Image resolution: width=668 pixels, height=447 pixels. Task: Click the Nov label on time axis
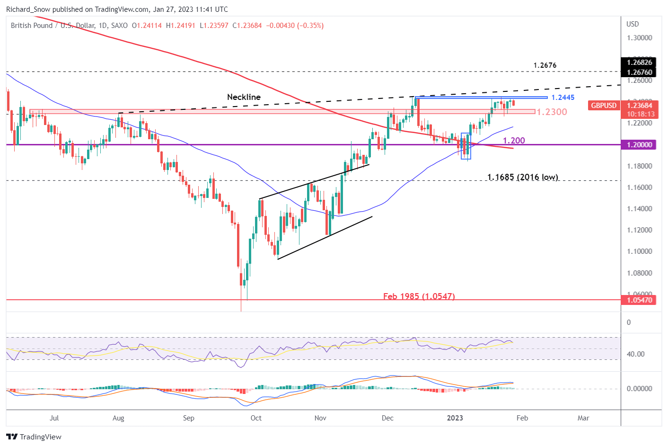(x=320, y=418)
